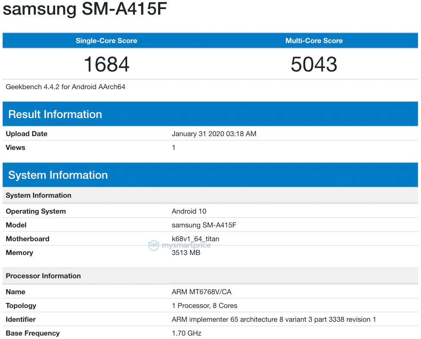
Task: Select the single-core score value 1684
Action: tap(106, 65)
